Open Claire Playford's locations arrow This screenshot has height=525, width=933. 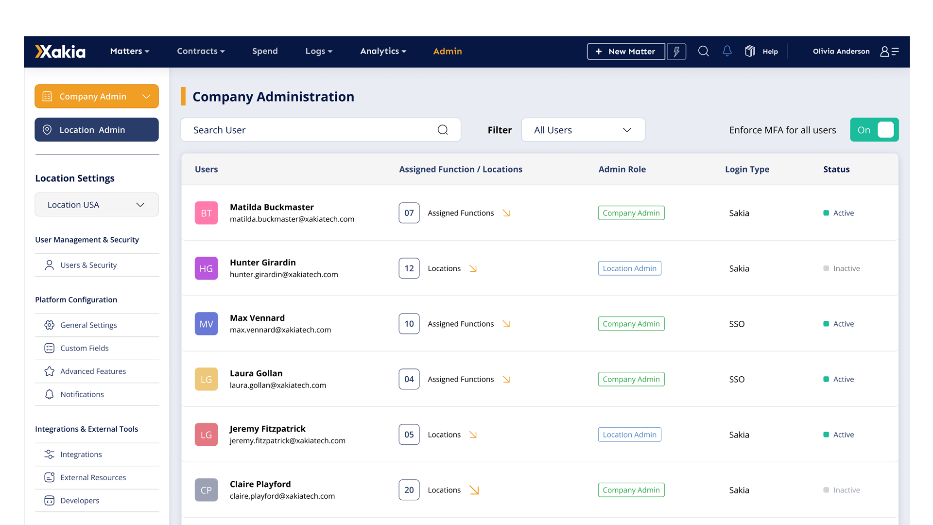[x=474, y=490]
